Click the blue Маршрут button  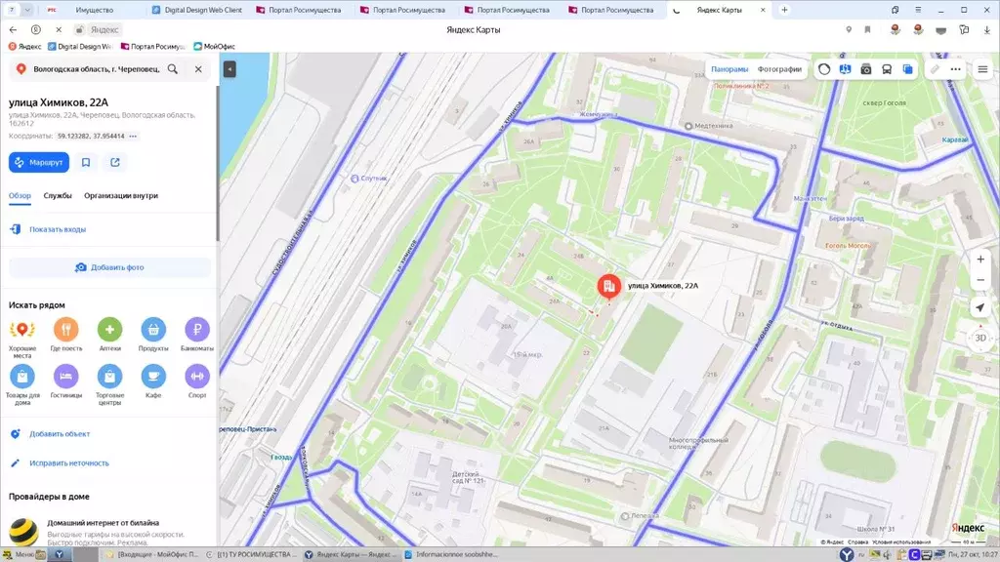point(39,162)
